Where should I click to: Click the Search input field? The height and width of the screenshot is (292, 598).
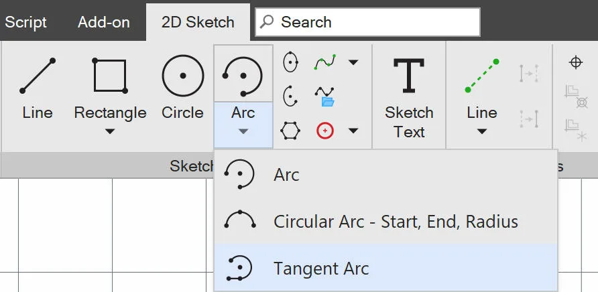click(367, 22)
